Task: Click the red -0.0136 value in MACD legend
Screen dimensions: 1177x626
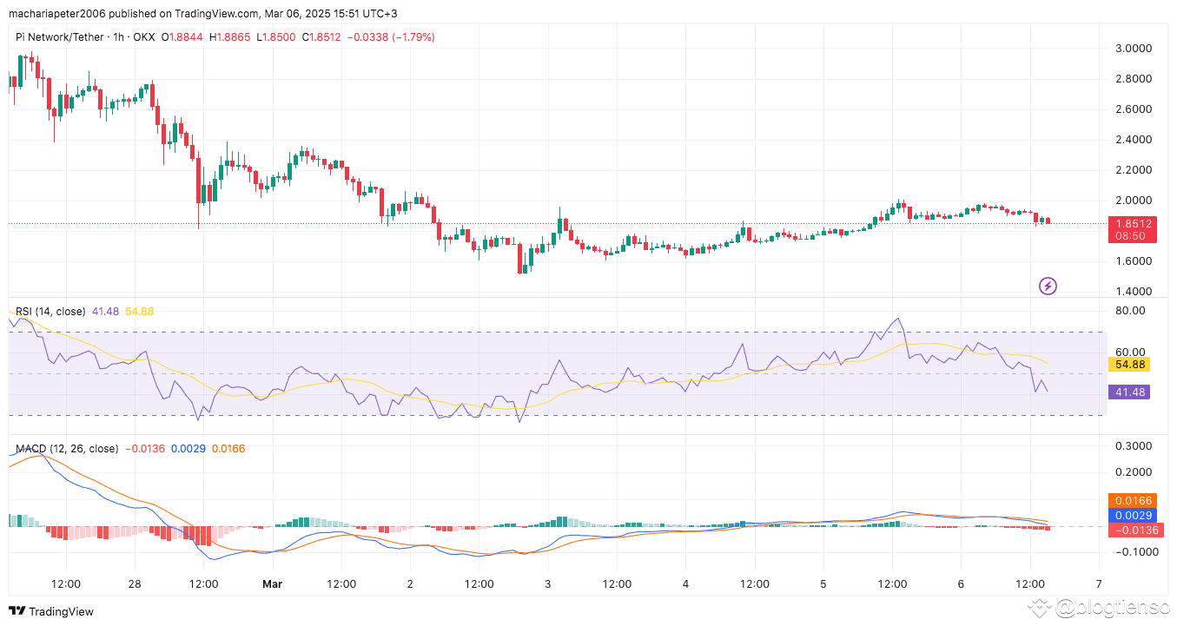Action: point(146,449)
